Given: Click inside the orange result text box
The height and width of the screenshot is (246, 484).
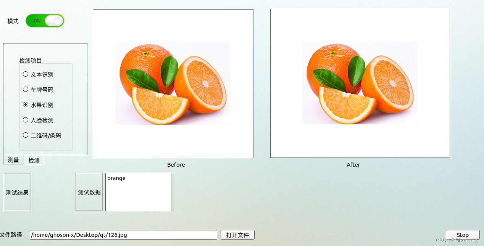Looking at the screenshot, I should click(x=138, y=192).
